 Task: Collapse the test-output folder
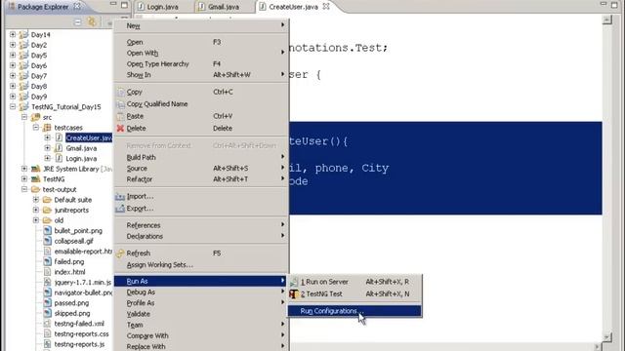[x=24, y=189]
